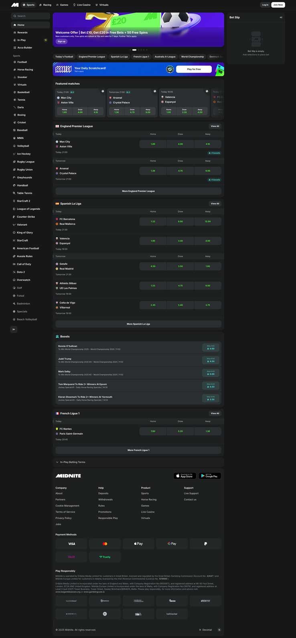Select Volleyball in the sidebar

click(x=30, y=146)
